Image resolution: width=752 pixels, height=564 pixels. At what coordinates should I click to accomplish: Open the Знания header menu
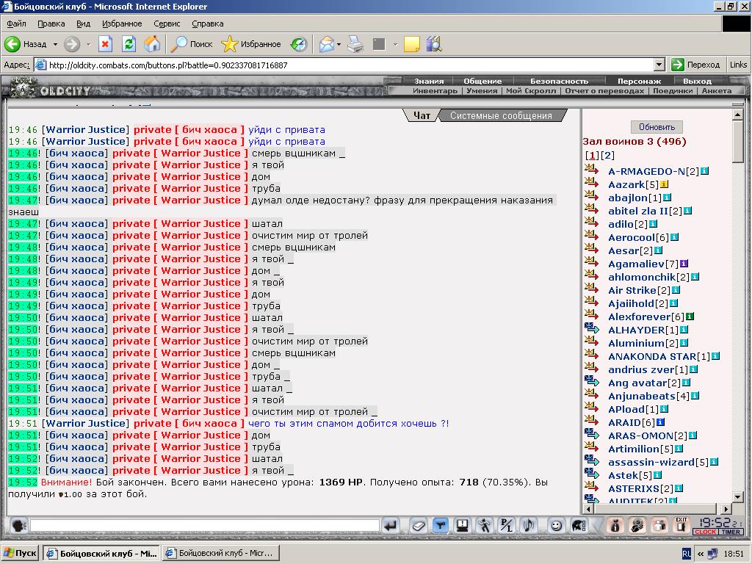coord(429,81)
